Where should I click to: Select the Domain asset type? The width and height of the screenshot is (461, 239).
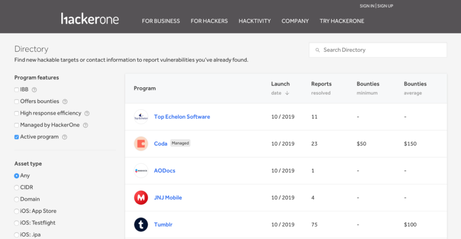point(17,199)
